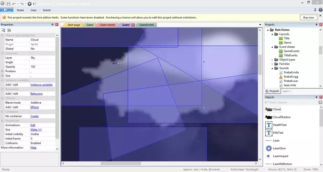Viewport: 323px width, 172px height.
Task: Click the Buy now button
Action: pyautogui.click(x=308, y=18)
